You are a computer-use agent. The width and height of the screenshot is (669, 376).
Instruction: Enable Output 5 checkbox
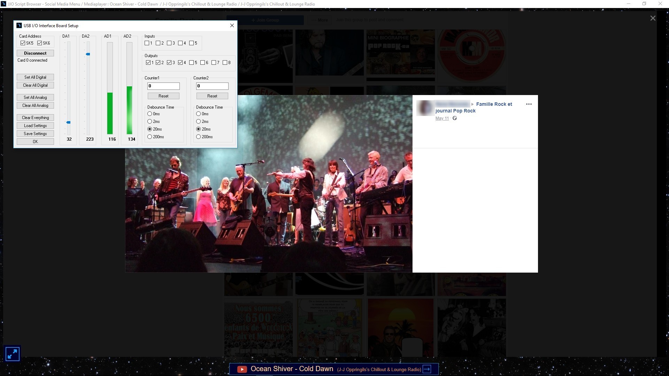[x=192, y=63]
